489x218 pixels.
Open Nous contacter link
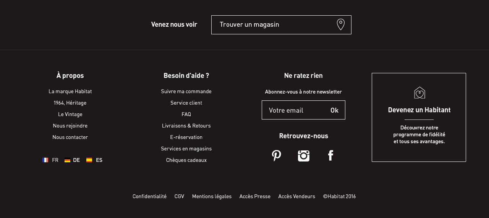click(70, 137)
